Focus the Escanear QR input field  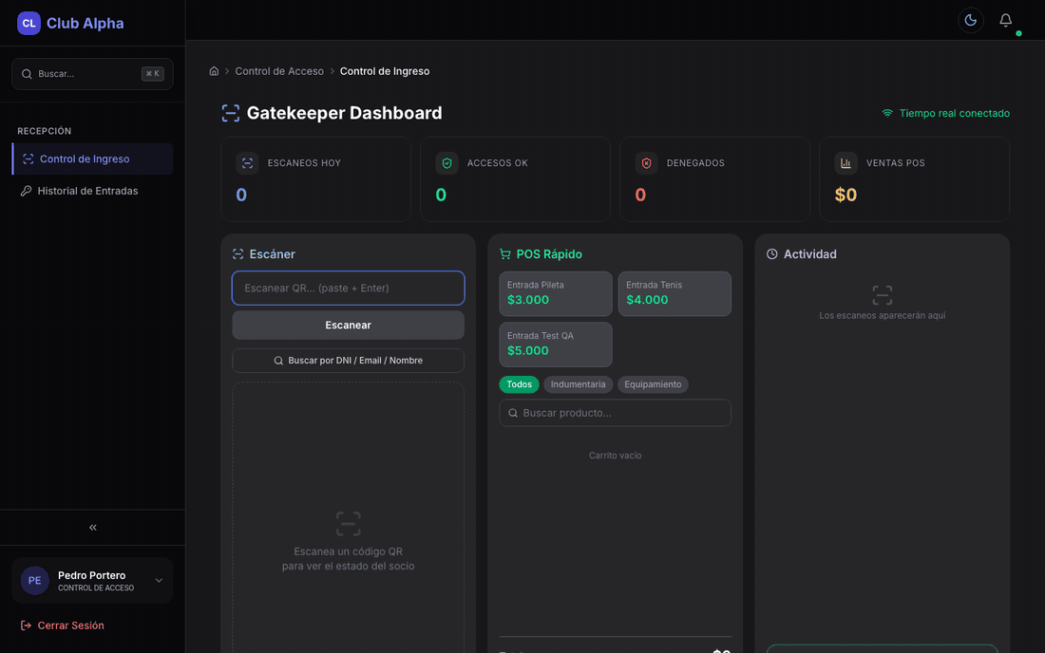pyautogui.click(x=348, y=289)
